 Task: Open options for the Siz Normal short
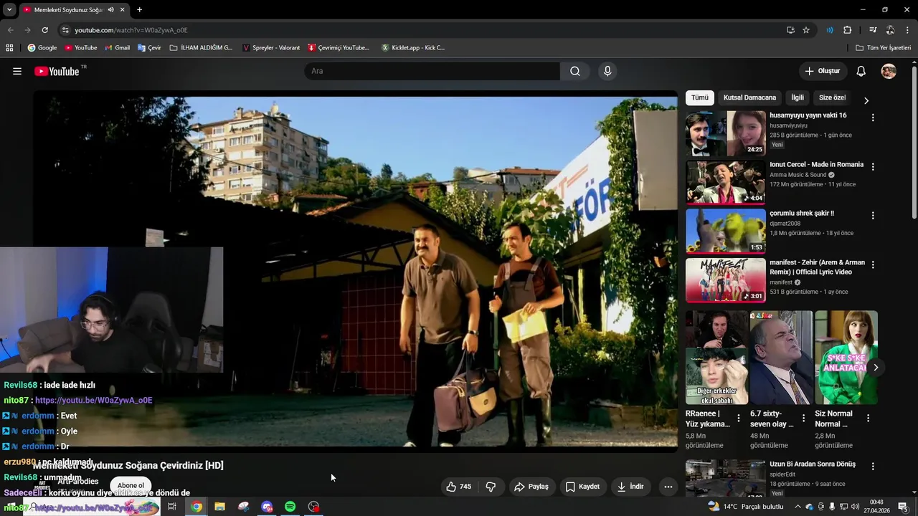(x=868, y=418)
